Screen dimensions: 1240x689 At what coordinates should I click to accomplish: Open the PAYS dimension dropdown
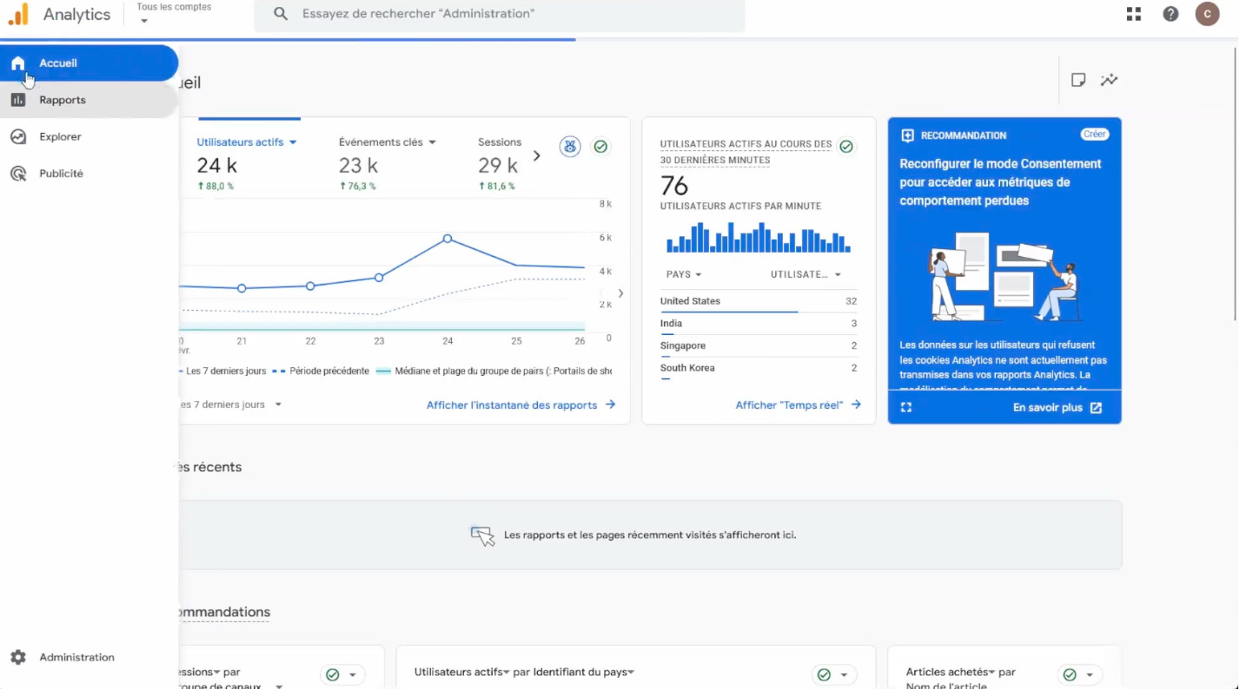pyautogui.click(x=684, y=274)
